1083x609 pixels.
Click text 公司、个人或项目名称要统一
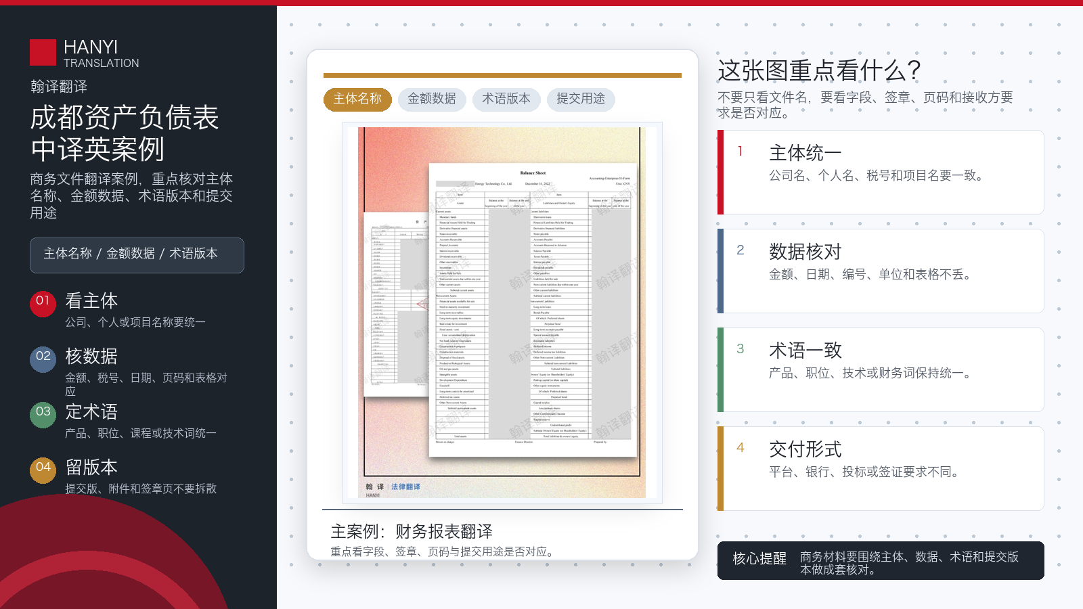pos(135,322)
